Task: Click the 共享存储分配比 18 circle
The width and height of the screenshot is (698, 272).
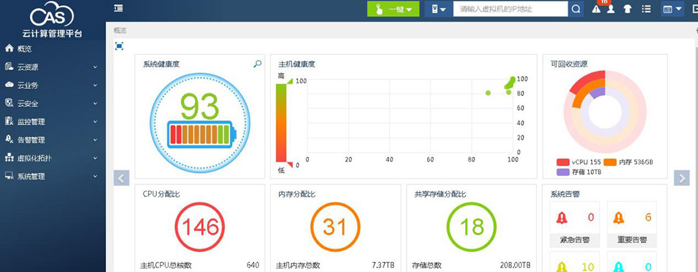Action: [471, 227]
